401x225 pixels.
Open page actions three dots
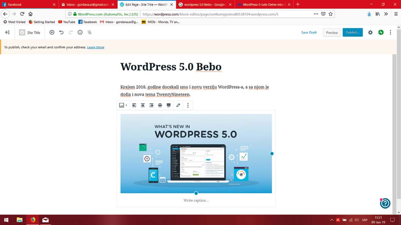click(316, 14)
